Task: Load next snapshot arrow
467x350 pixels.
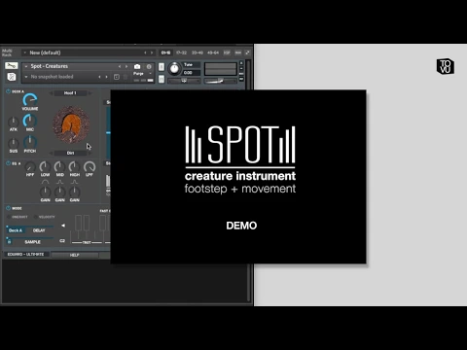Action: (106, 77)
